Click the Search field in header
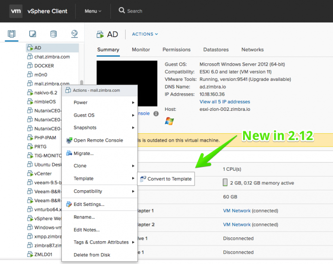The image size is (333, 264). tap(135, 11)
